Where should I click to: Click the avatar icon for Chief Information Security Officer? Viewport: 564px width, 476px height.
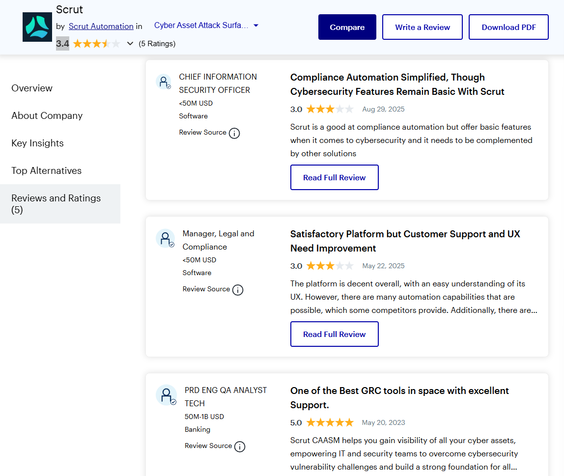pyautogui.click(x=164, y=82)
